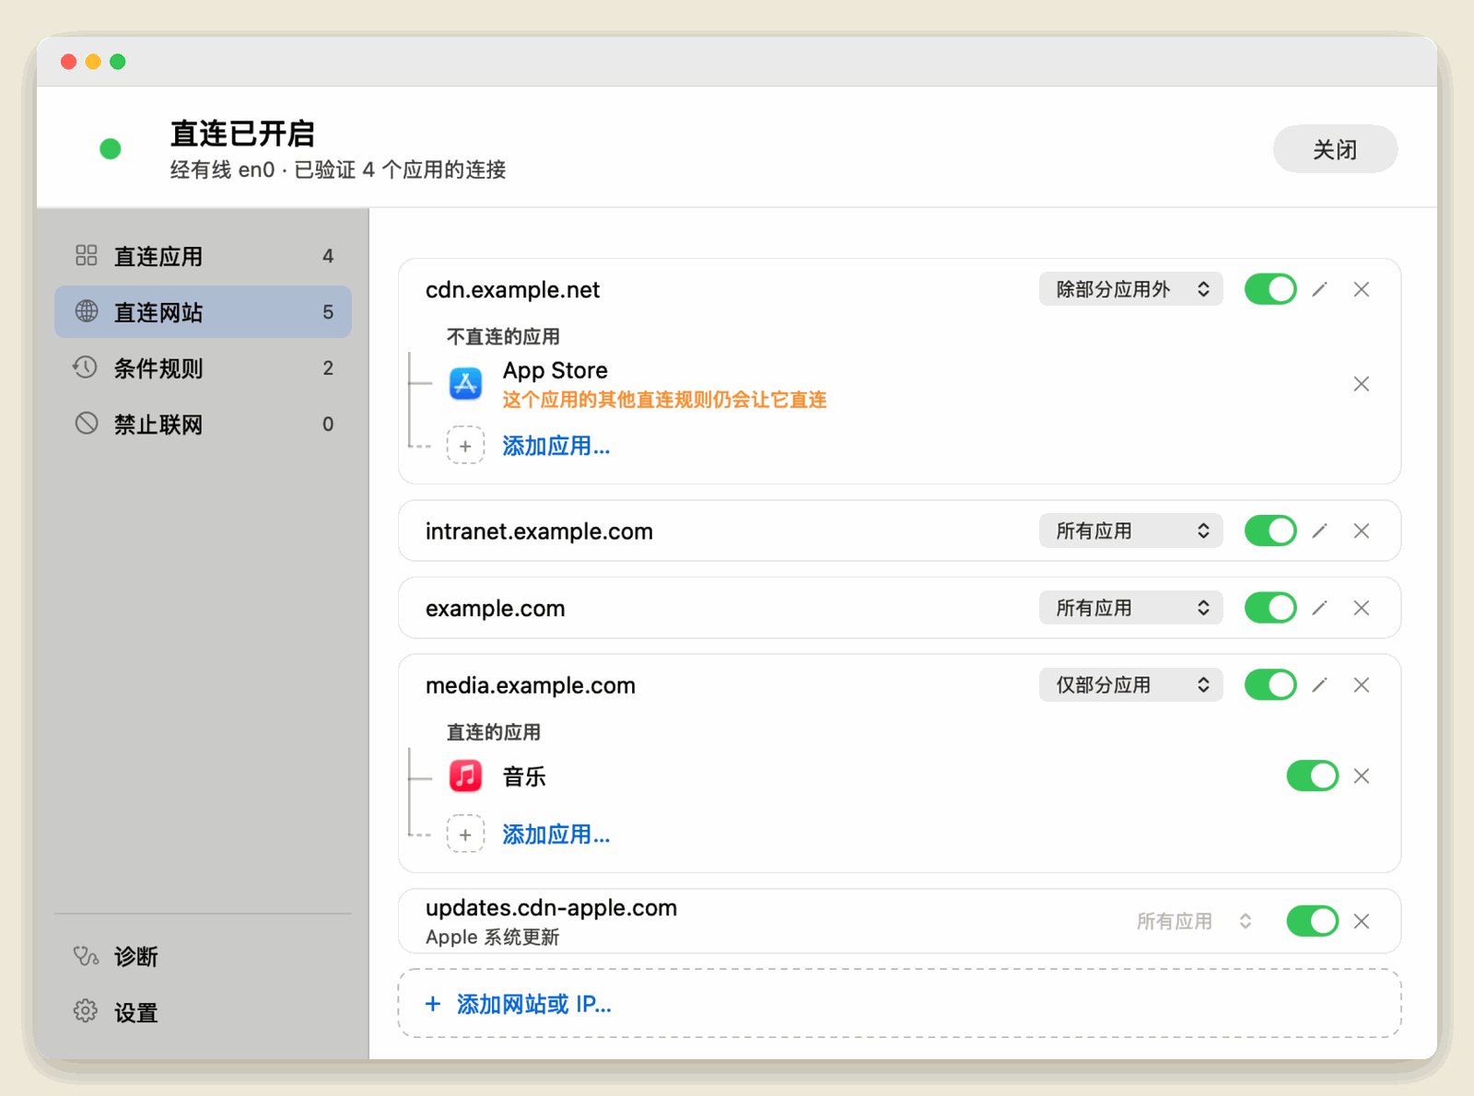Toggle off the 音乐 app switch
Screen dimensions: 1474x1096
pyautogui.click(x=1312, y=776)
